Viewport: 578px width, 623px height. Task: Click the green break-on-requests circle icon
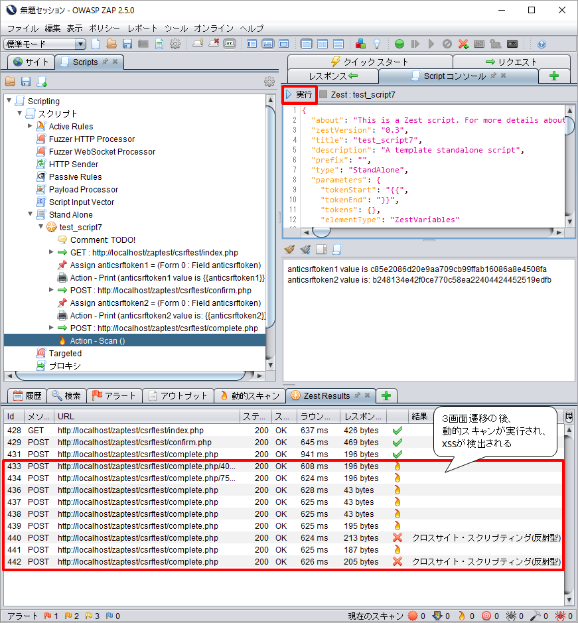coord(399,44)
